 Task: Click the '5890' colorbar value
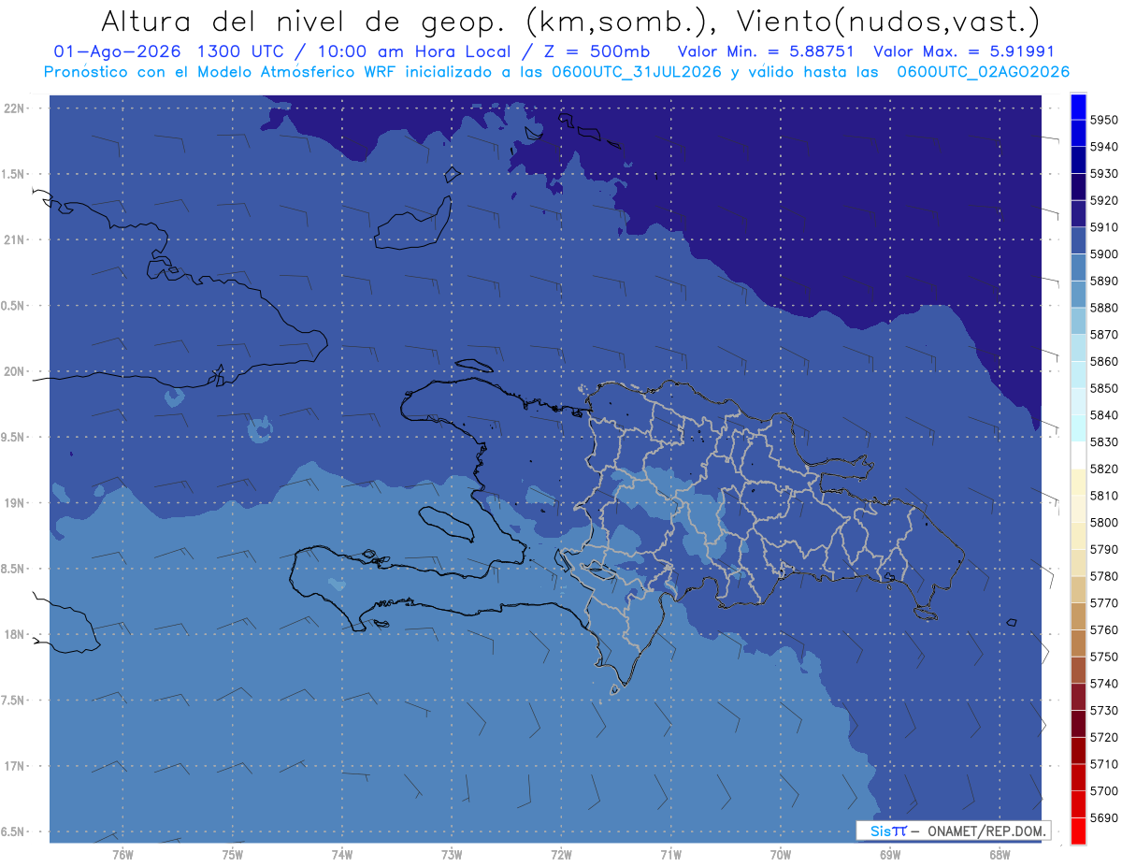pyautogui.click(x=1104, y=281)
